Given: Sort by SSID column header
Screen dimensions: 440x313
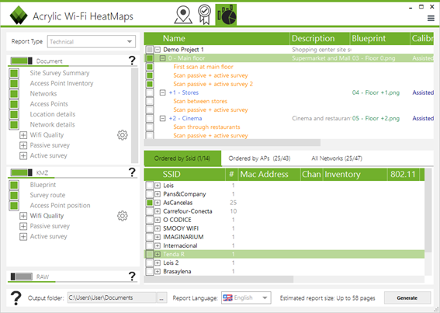Looking at the screenshot, I should coord(185,174).
